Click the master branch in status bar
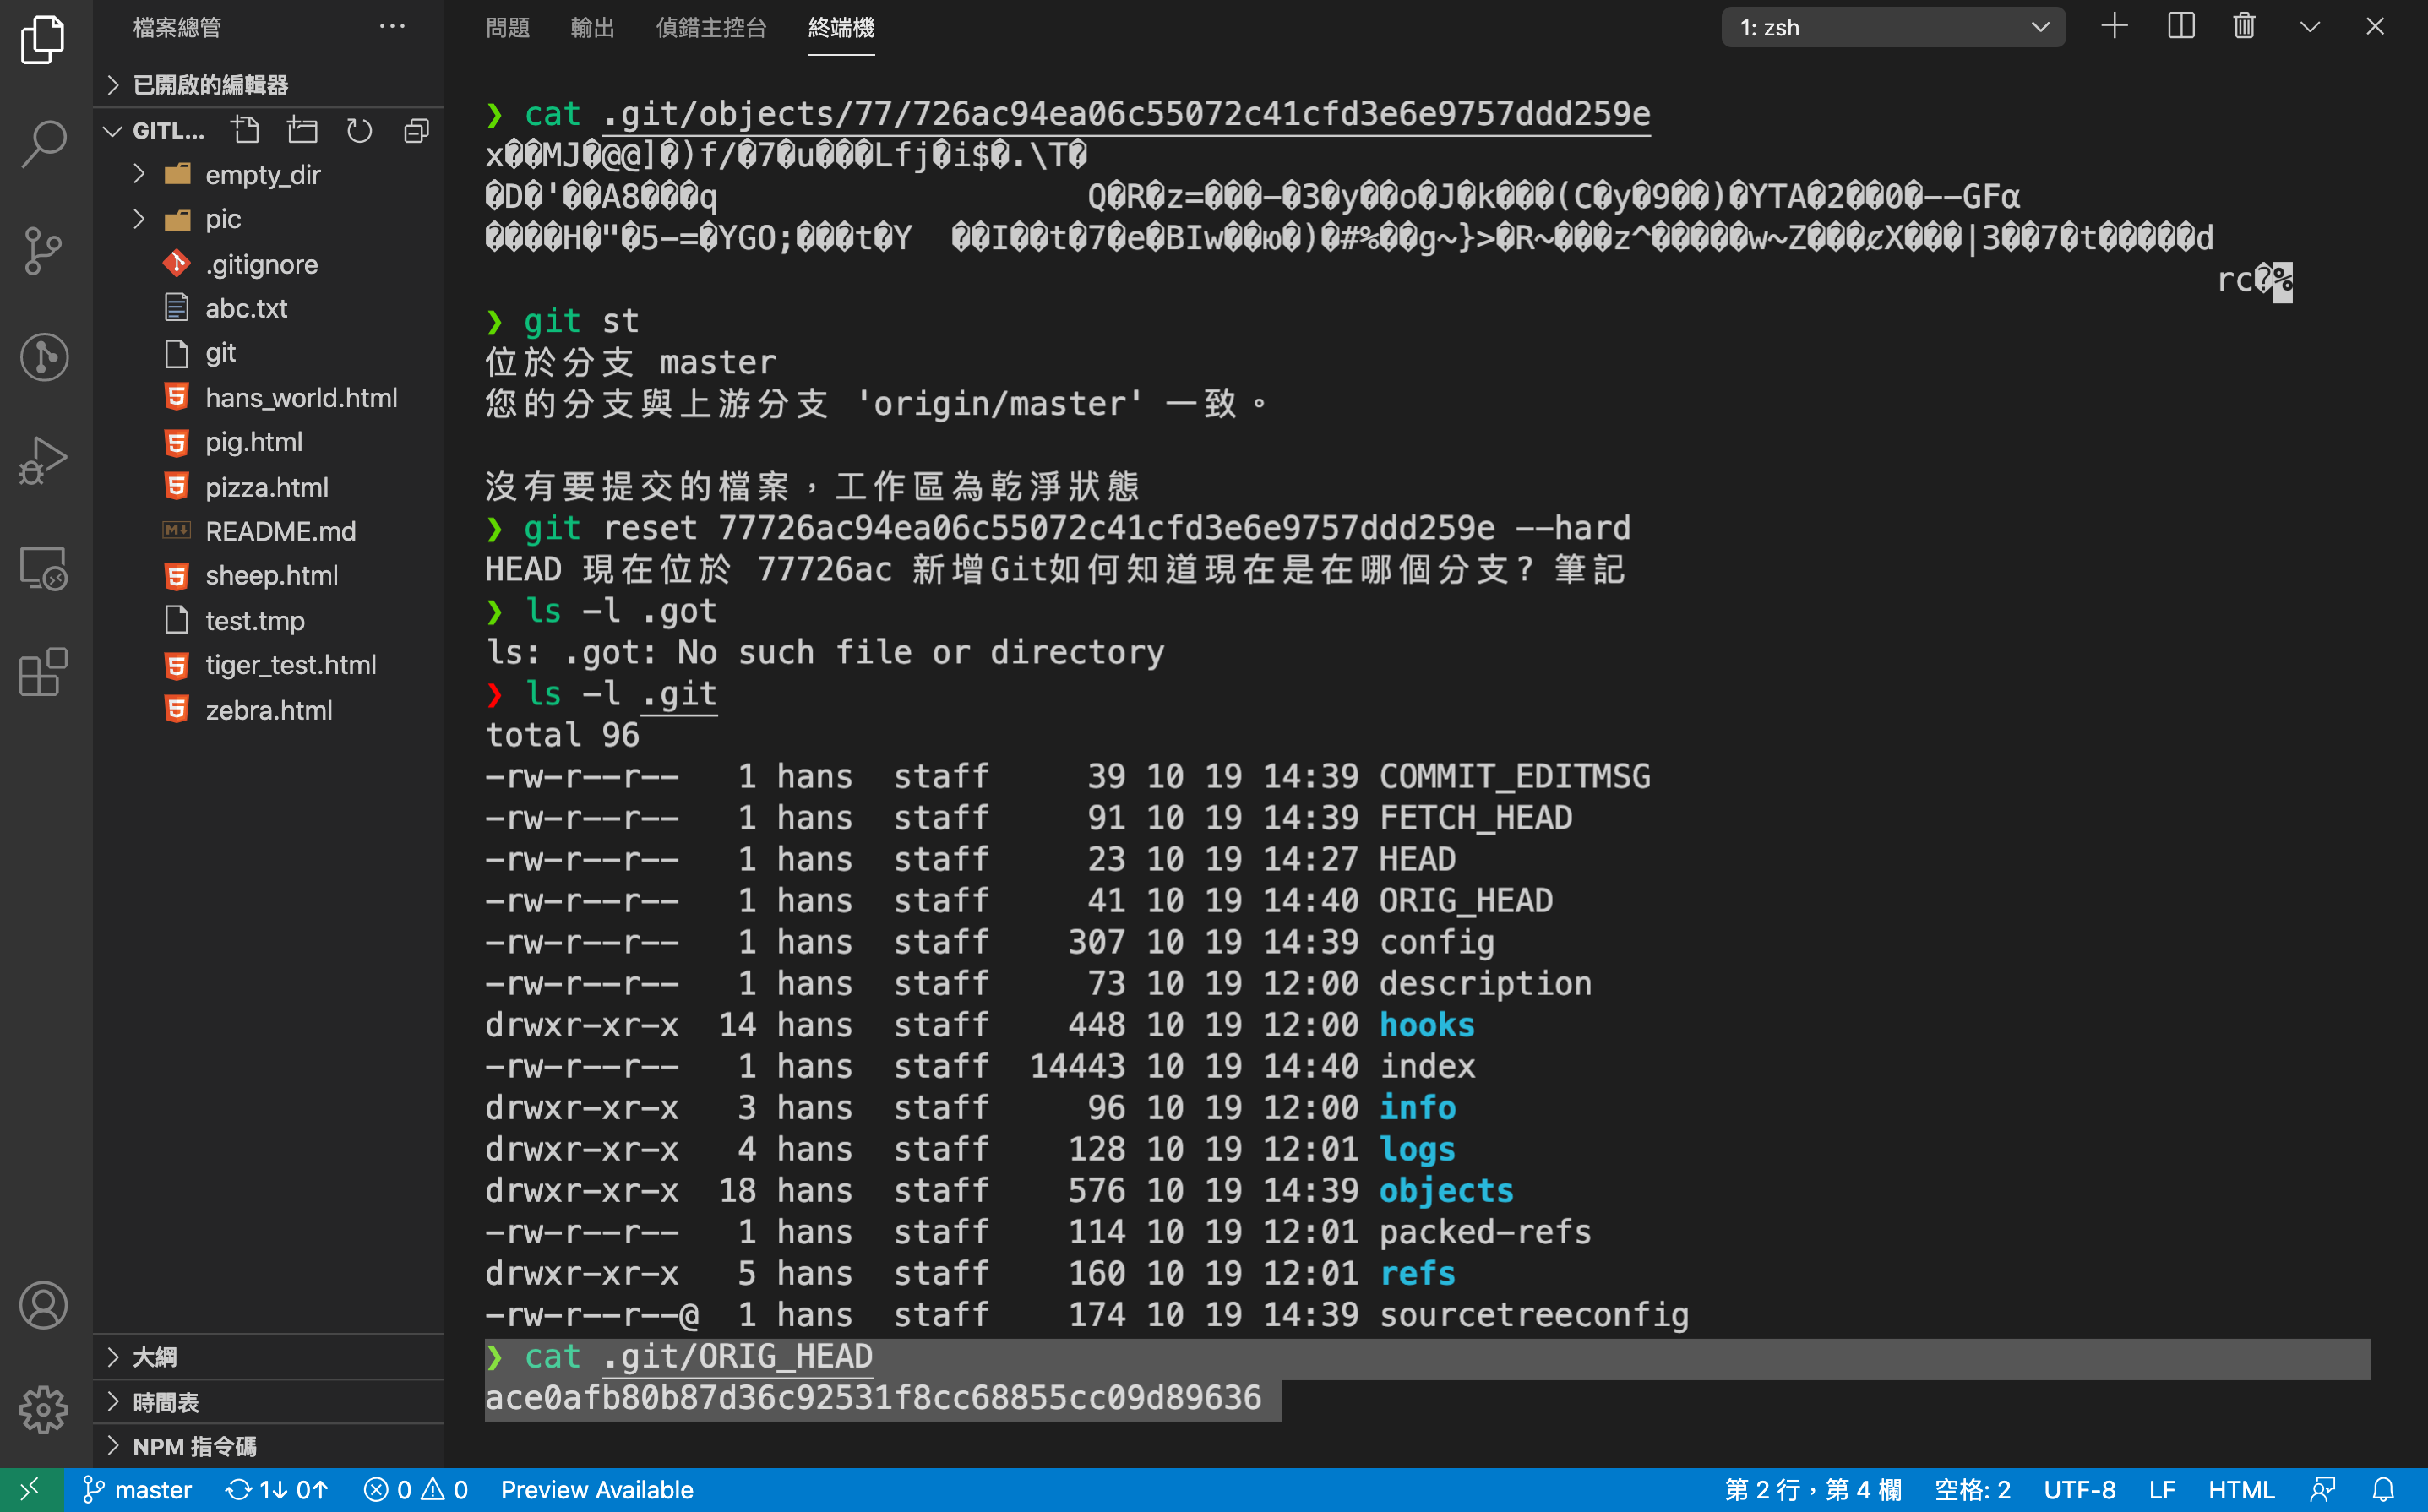This screenshot has height=1512, width=2428. (138, 1490)
